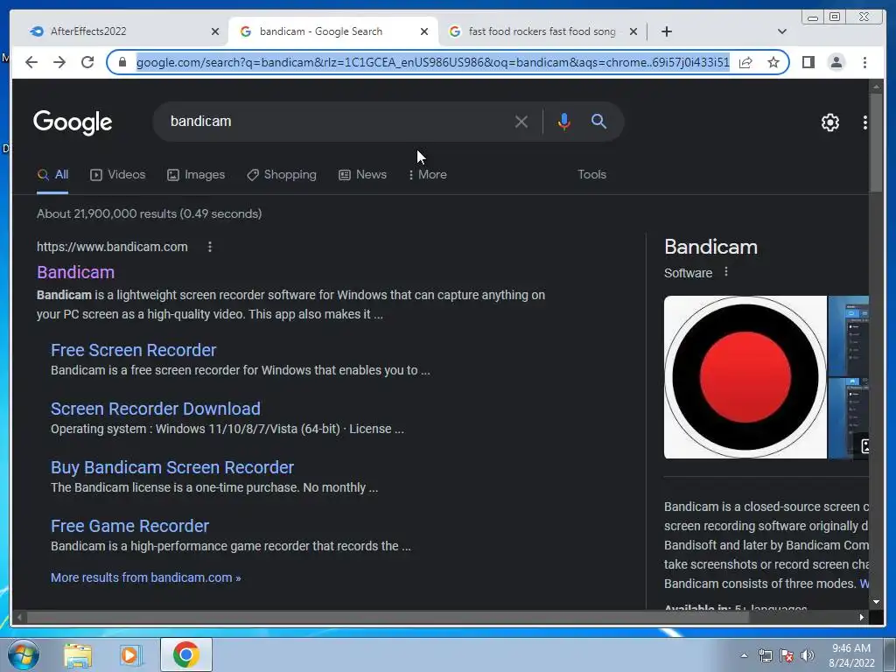Screen dimensions: 896x672
Task: Share this page from the address bar
Action: [745, 62]
